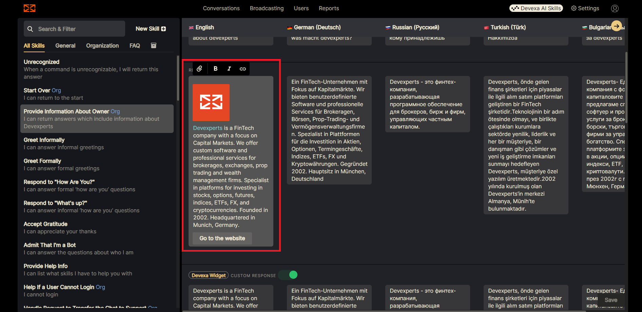
Task: Open the user profile icon
Action: point(615,8)
